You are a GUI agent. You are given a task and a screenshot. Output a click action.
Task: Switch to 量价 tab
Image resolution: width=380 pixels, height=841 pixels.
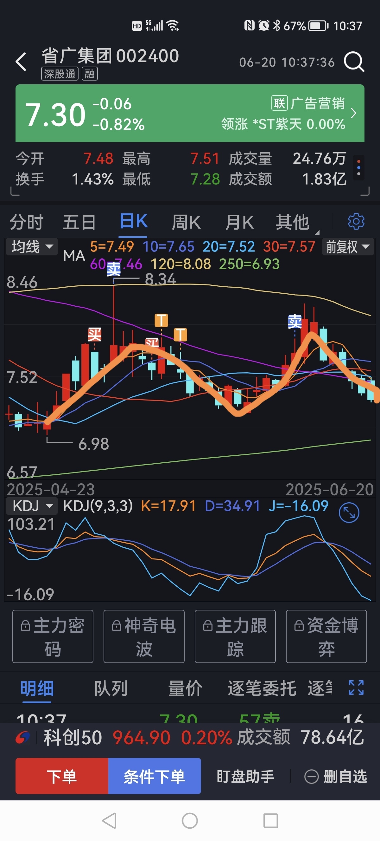[185, 688]
